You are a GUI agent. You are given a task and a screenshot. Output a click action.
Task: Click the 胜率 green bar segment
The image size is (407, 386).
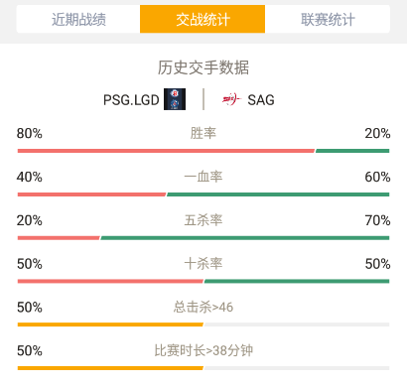[x=352, y=151]
